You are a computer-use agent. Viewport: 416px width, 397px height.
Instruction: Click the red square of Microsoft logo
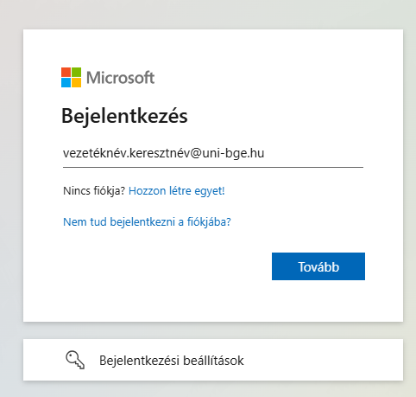[x=66, y=72]
